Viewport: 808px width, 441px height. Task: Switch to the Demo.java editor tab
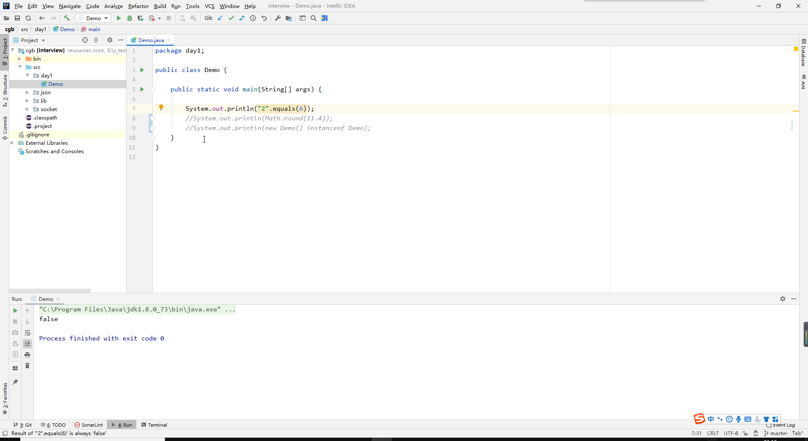tap(151, 40)
